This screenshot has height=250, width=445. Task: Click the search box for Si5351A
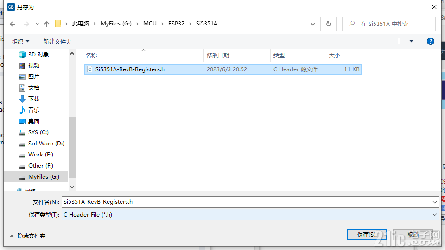point(389,24)
